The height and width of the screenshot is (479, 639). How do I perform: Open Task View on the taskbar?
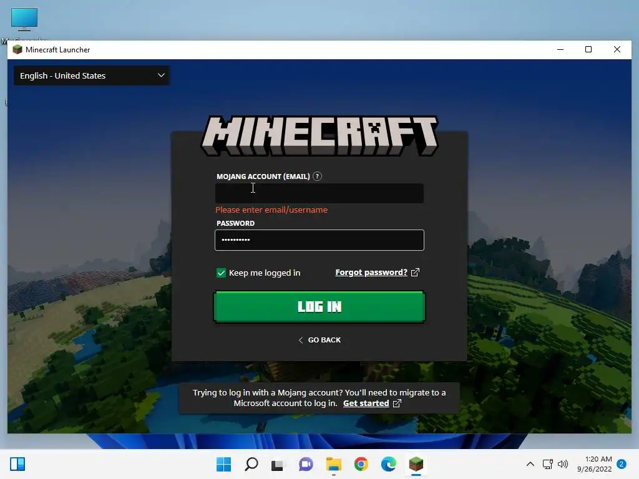pyautogui.click(x=278, y=464)
